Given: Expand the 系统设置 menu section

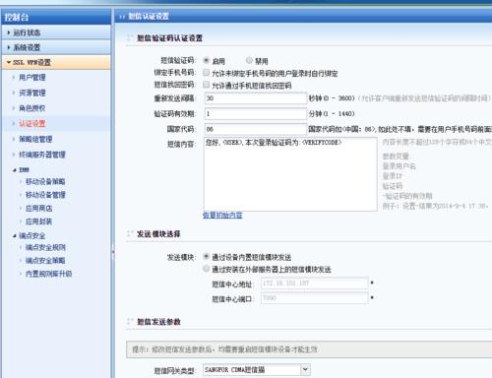Looking at the screenshot, I should point(56,47).
